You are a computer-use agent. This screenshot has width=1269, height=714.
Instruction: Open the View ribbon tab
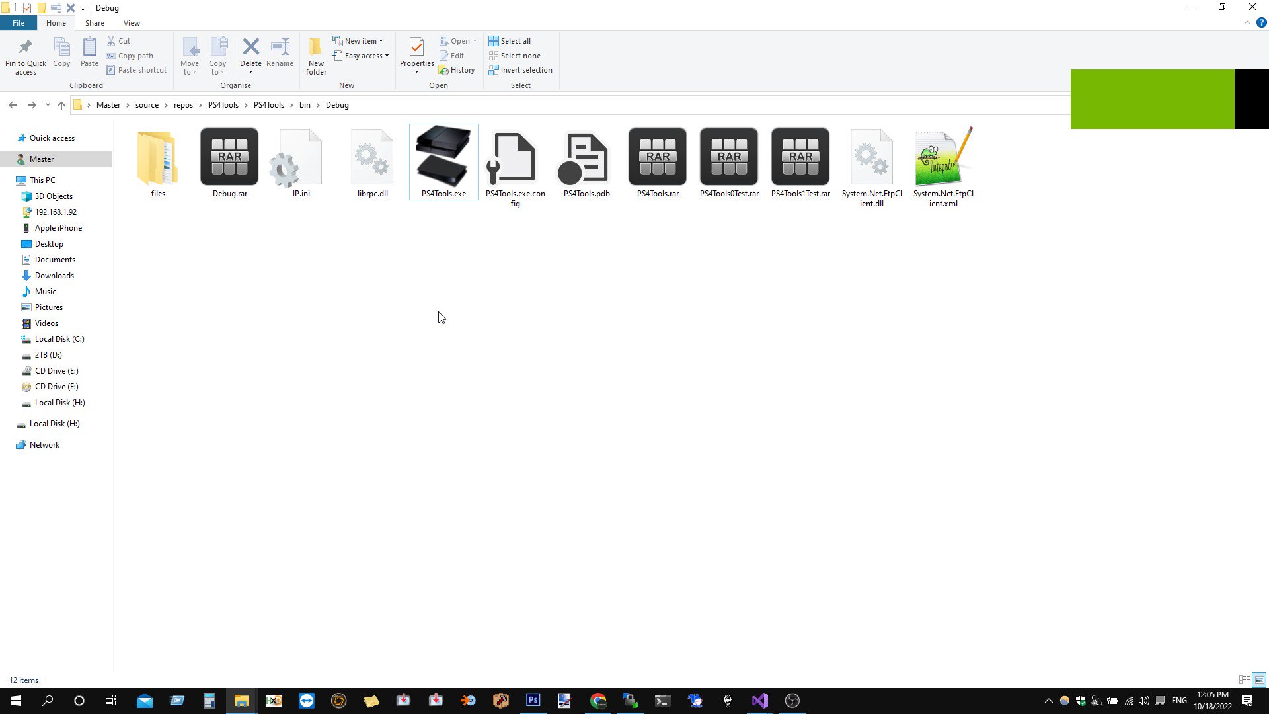132,23
